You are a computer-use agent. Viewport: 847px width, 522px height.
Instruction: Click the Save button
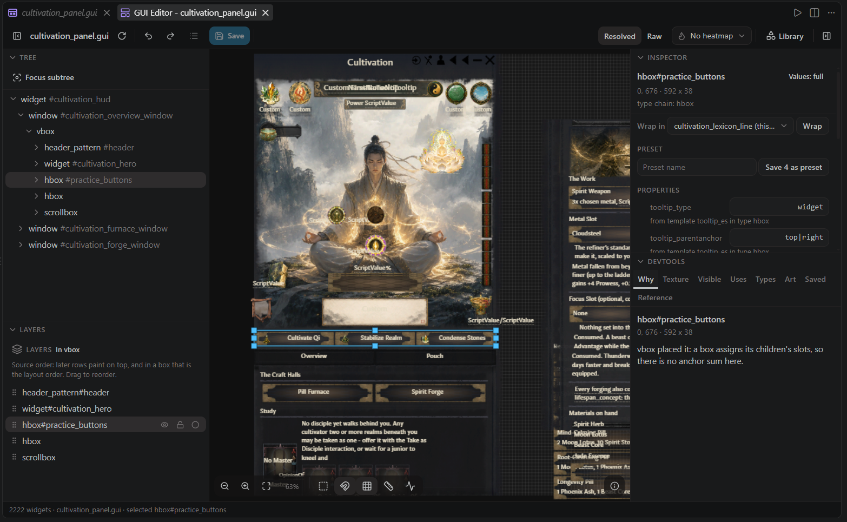tap(229, 36)
